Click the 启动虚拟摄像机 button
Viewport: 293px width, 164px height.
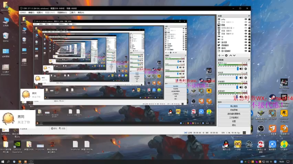coord(234,114)
